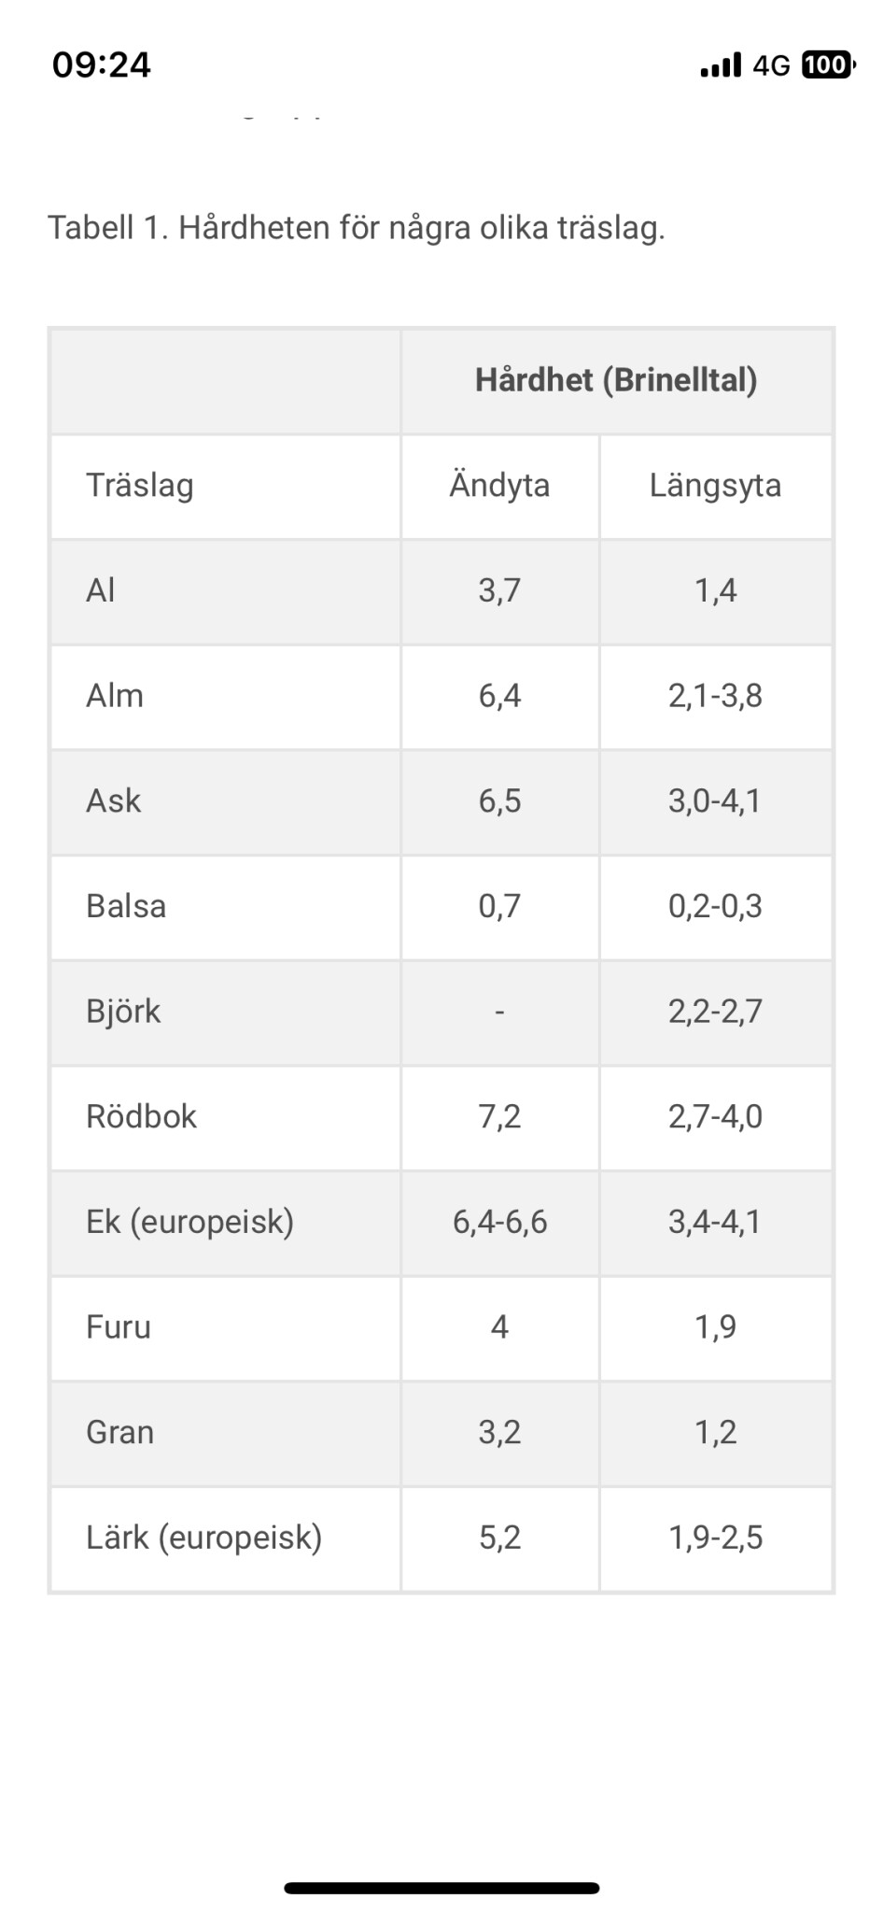Tap the battery indicator icon
This screenshot has width=883, height=1913.
pos(828,65)
